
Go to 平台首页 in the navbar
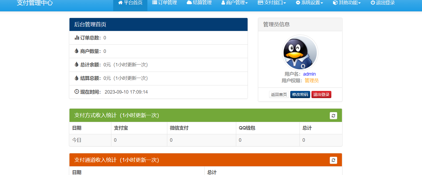coord(130,3)
